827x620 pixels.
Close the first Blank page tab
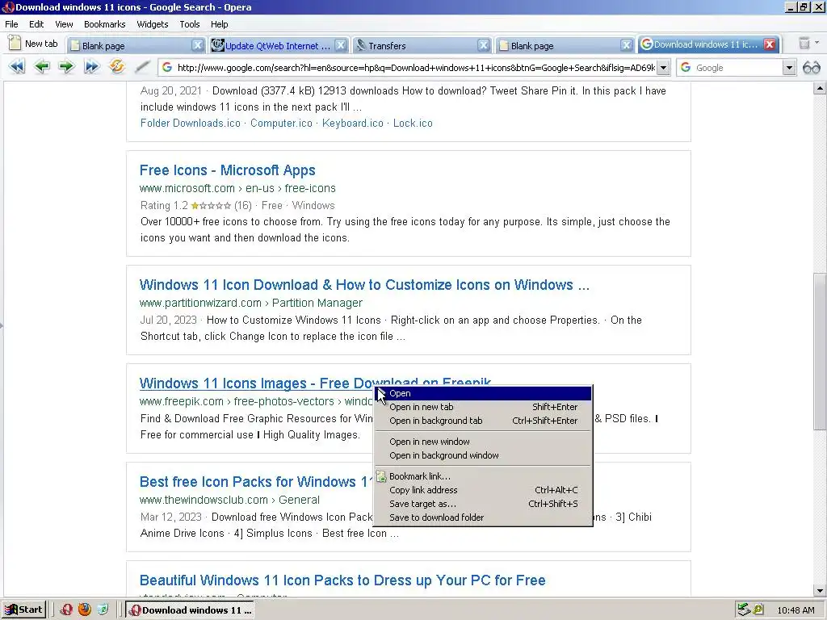197,45
